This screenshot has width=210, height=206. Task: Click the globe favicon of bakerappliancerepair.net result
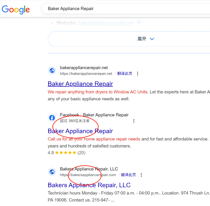(x=52, y=70)
